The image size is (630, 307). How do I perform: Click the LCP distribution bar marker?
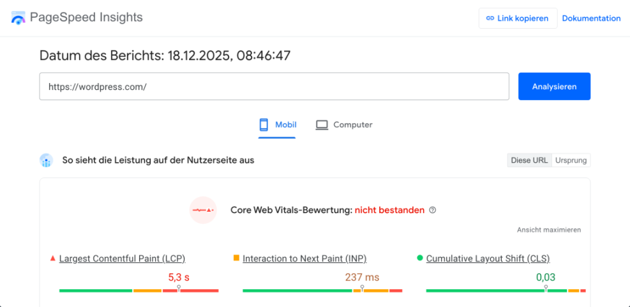coord(178,289)
